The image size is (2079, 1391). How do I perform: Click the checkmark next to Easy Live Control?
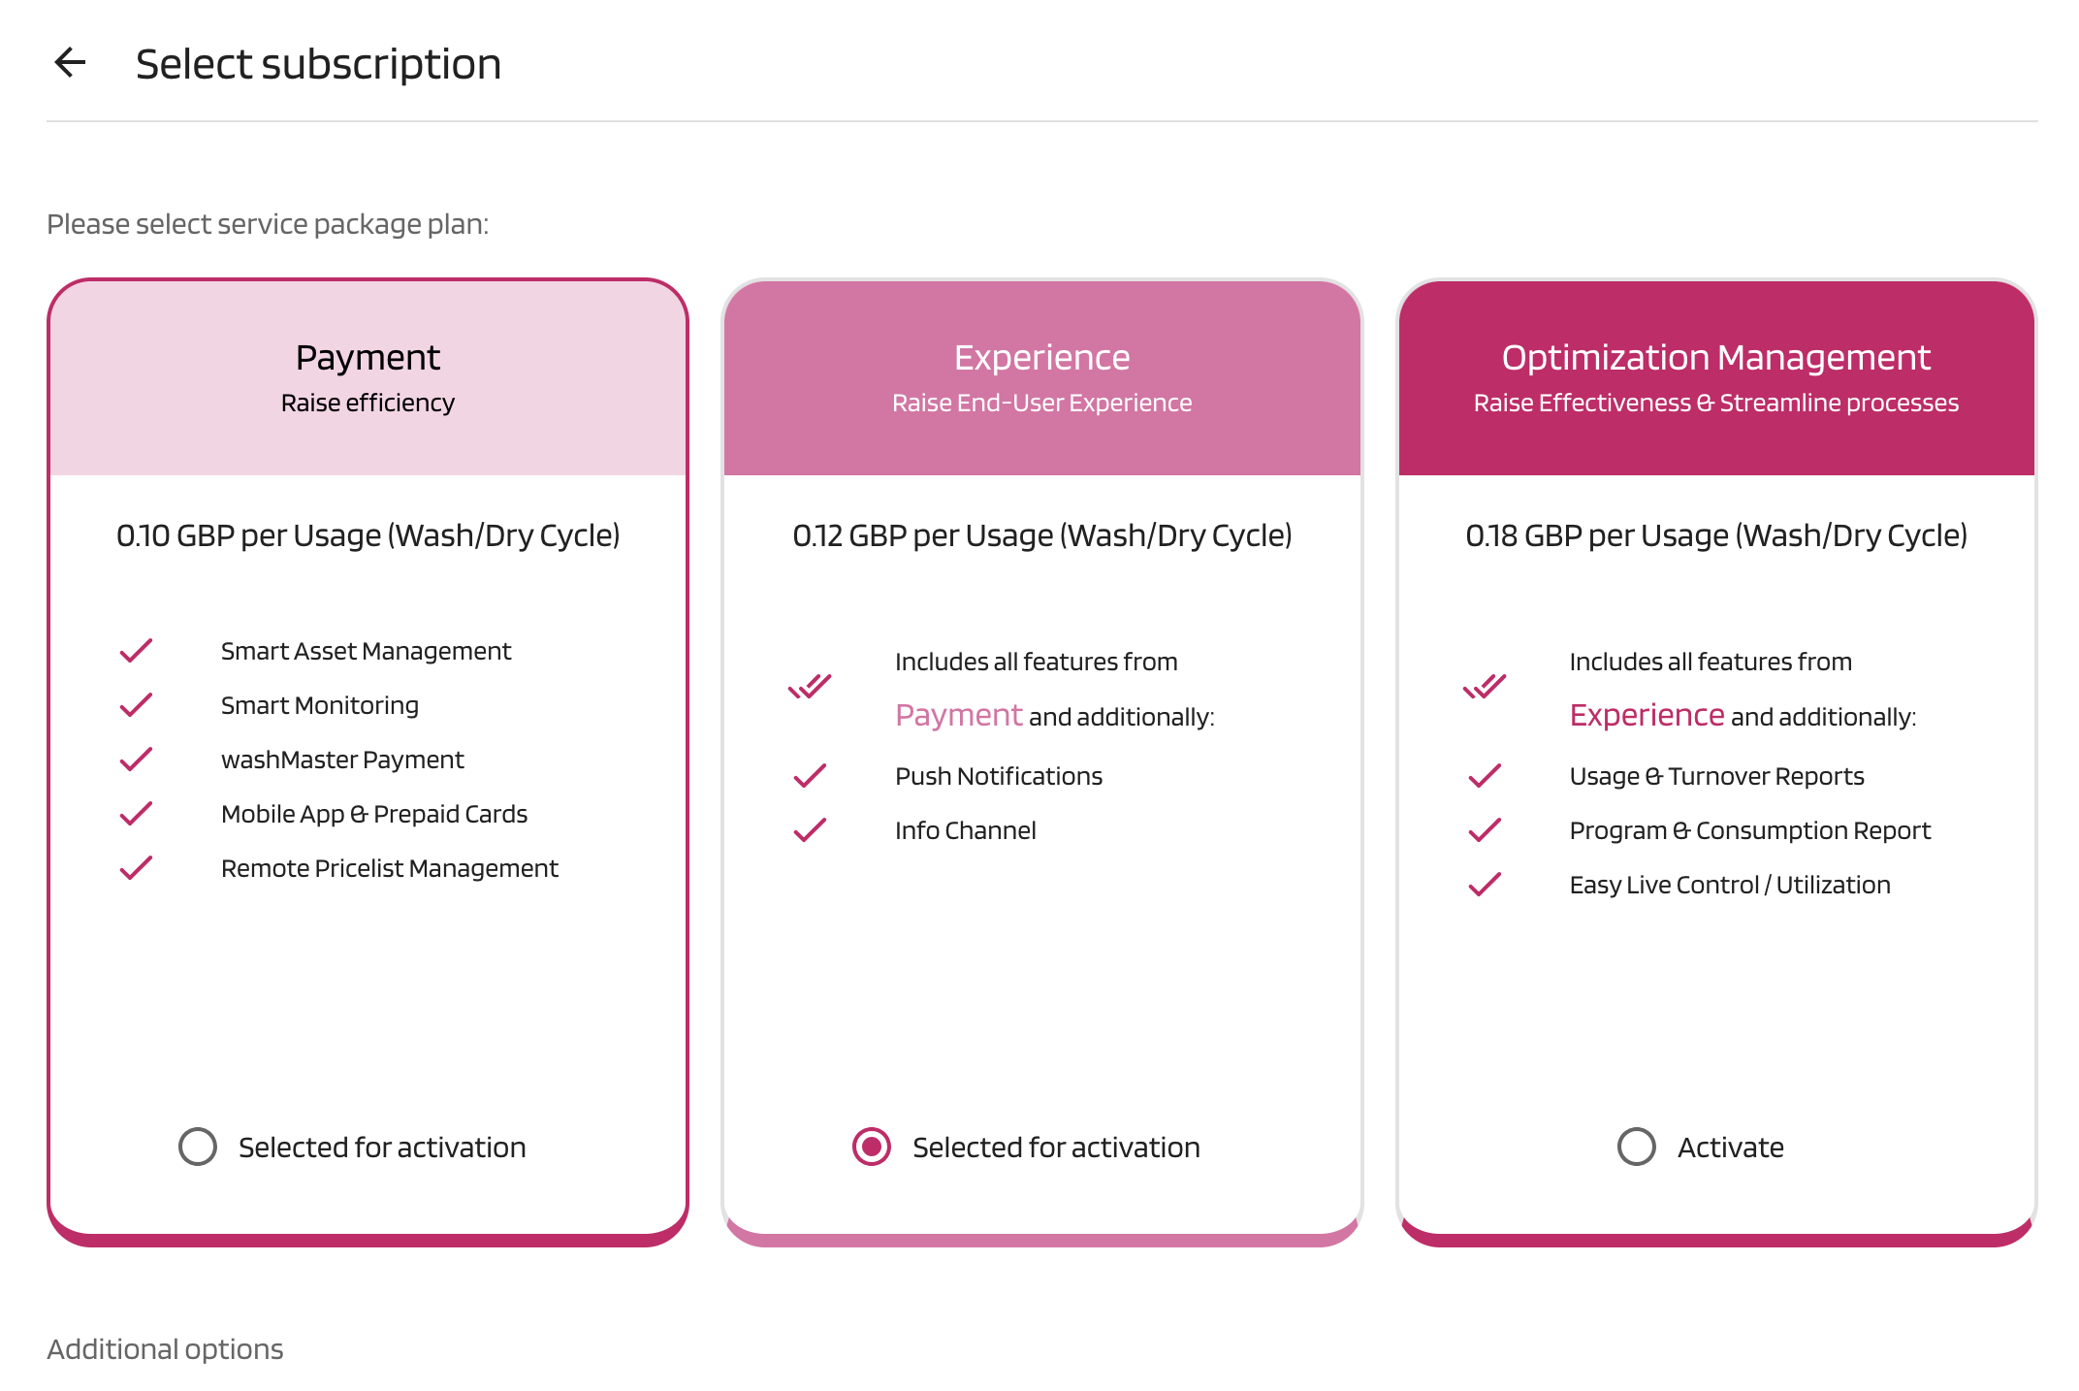point(1485,885)
